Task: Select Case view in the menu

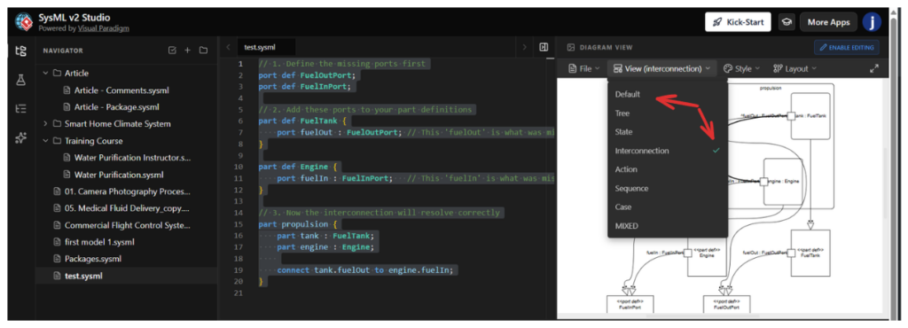Action: (x=667, y=207)
